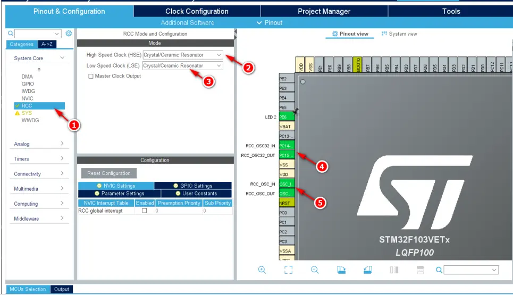Open the User Constants tab
The height and width of the screenshot is (295, 513).
pos(196,193)
